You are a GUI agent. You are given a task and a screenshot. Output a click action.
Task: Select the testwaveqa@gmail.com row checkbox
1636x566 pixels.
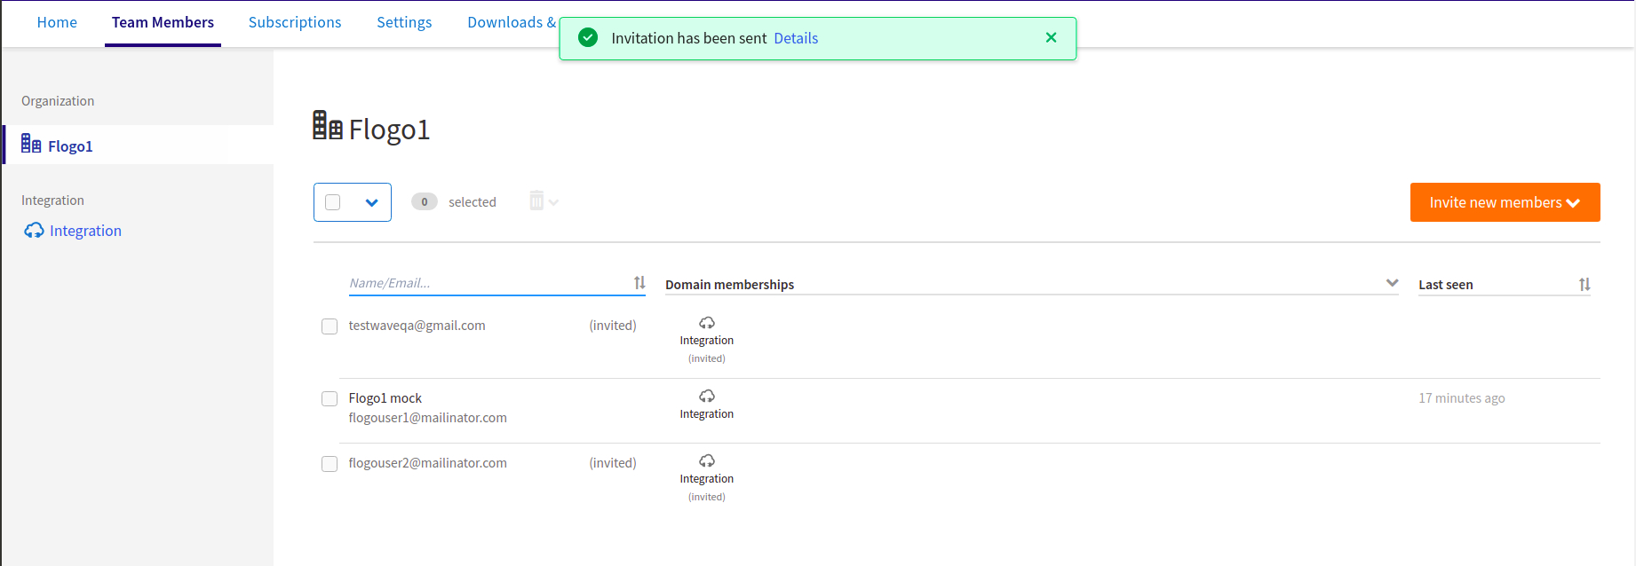tap(330, 326)
